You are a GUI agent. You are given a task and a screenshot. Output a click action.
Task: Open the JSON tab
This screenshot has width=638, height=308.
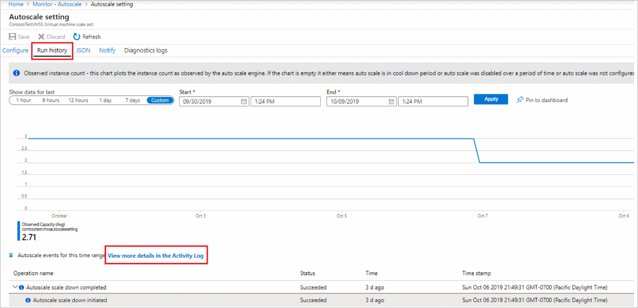click(83, 50)
